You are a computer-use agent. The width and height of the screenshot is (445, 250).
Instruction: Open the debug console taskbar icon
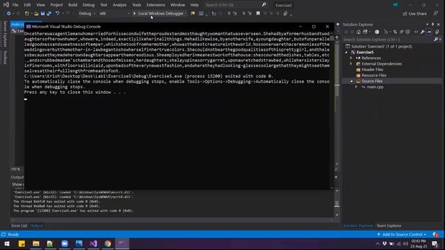122,244
